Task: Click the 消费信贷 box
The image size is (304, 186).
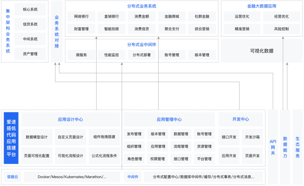Action: pos(142,29)
